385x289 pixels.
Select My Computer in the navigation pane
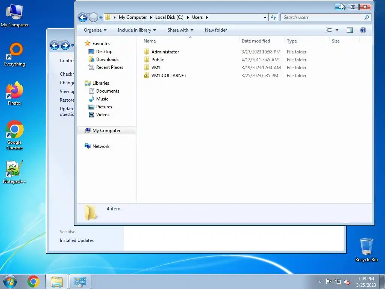106,131
